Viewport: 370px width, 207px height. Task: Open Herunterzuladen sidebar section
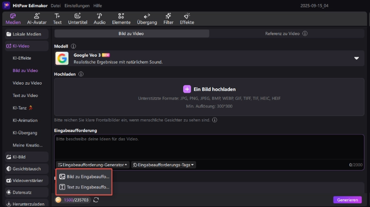pyautogui.click(x=27, y=204)
